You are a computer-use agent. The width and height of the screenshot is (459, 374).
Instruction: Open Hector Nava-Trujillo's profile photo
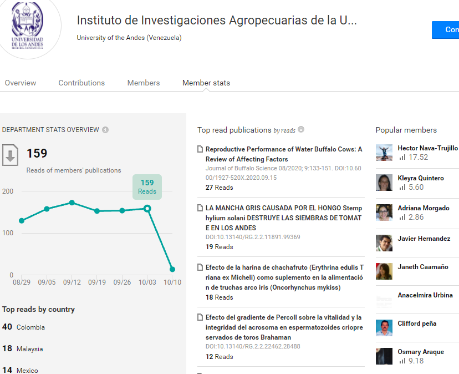pyautogui.click(x=384, y=153)
